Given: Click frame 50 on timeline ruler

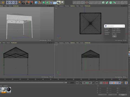Looking at the screenshot, I should [58, 79].
